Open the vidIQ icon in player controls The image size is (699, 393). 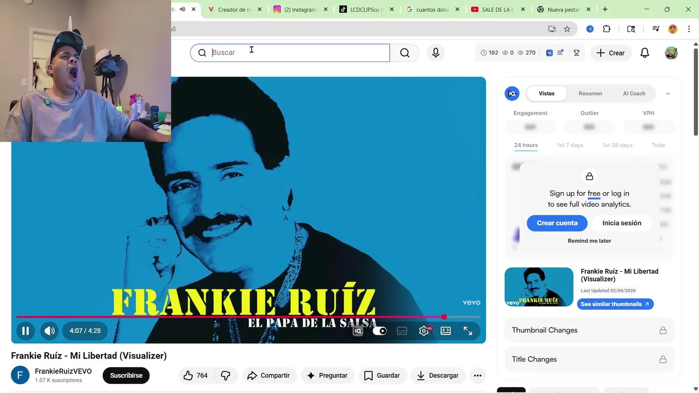tap(358, 331)
